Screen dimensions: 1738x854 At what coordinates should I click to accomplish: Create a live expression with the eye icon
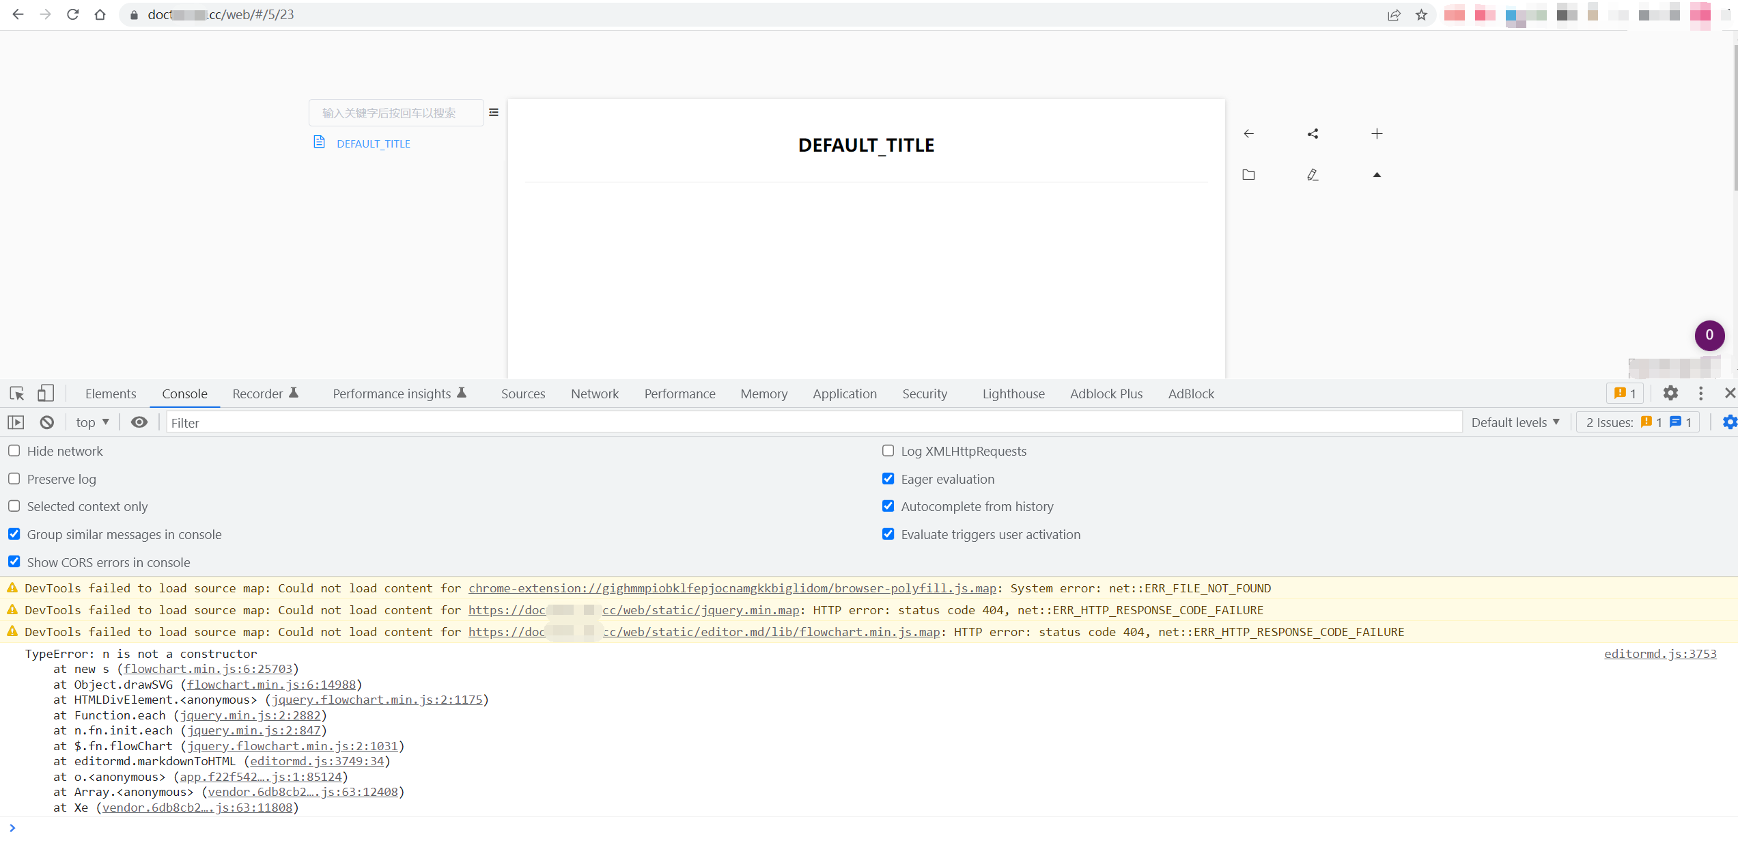(139, 422)
